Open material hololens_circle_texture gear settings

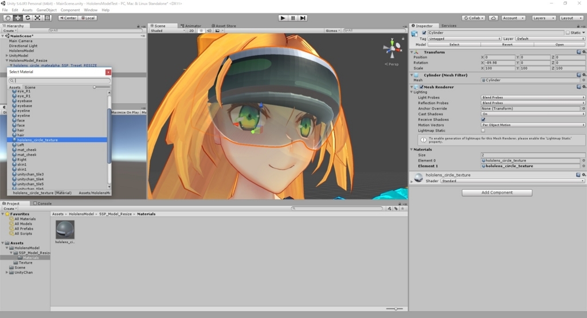pos(584,175)
